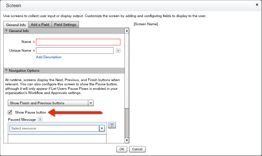This screenshot has width=262, height=156.
Task: Collapse the Navigation Options section triangle
Action: 6,71
